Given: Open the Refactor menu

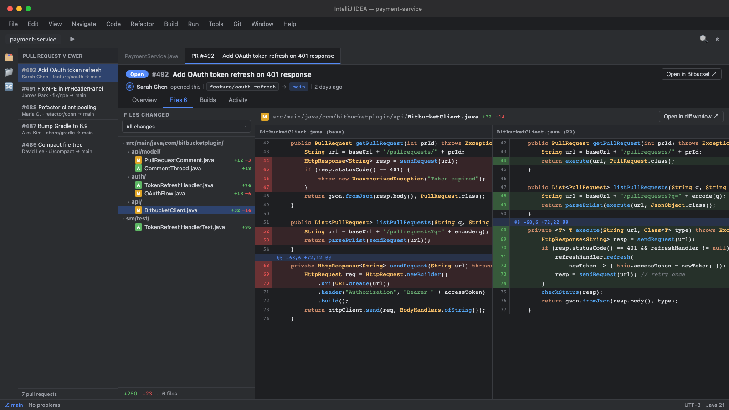Looking at the screenshot, I should coord(143,24).
